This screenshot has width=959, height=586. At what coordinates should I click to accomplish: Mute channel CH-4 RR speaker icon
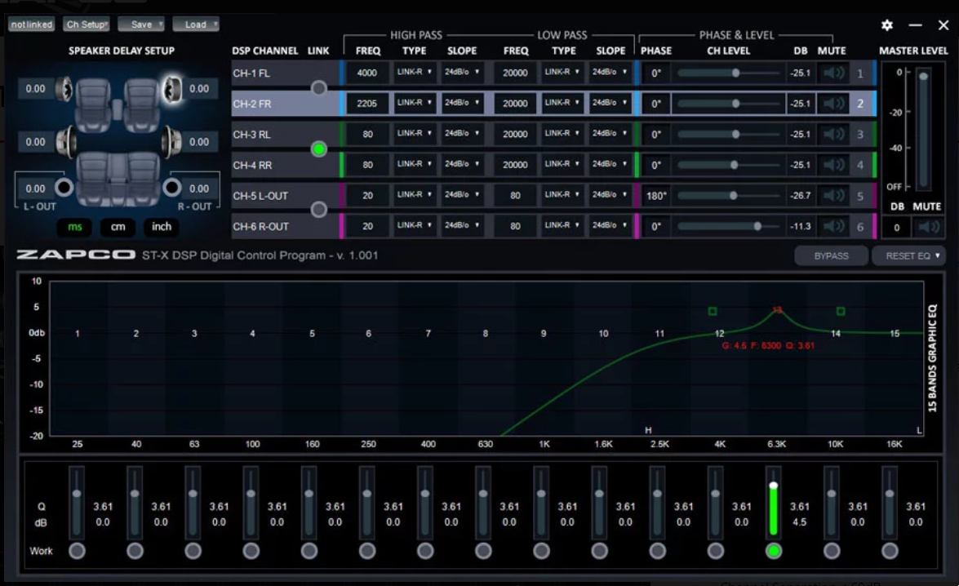pyautogui.click(x=833, y=165)
